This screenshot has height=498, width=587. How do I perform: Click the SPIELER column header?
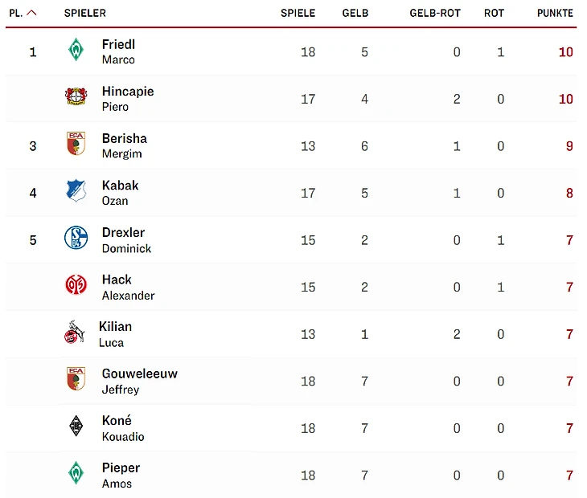84,14
